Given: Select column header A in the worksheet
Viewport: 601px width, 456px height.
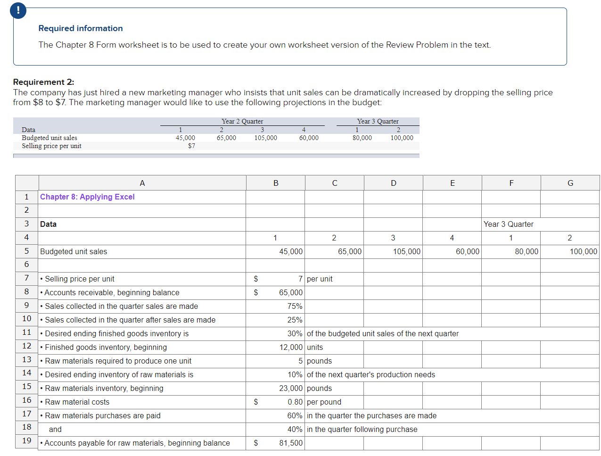Looking at the screenshot, I should (142, 183).
